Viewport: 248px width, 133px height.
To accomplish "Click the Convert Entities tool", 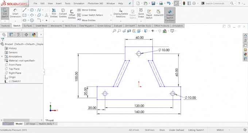I will pos(63,13).
